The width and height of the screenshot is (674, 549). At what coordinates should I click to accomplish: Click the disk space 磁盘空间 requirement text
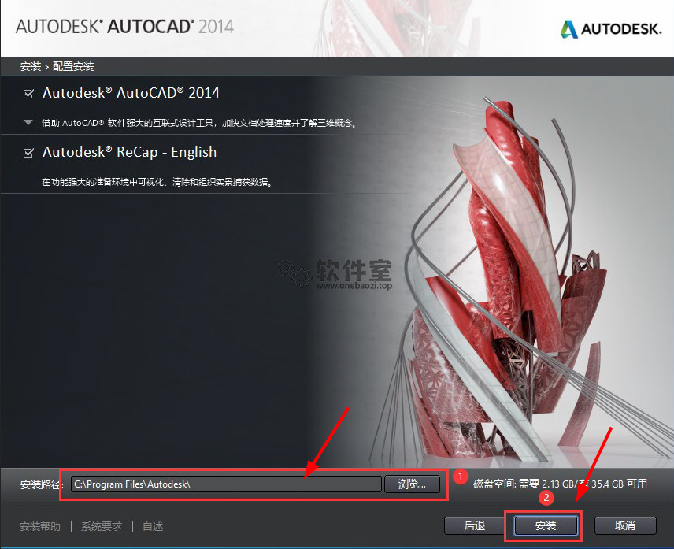point(560,484)
